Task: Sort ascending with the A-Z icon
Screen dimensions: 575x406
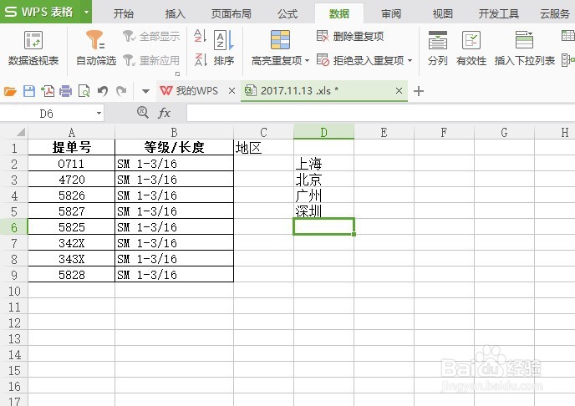Action: [x=201, y=36]
